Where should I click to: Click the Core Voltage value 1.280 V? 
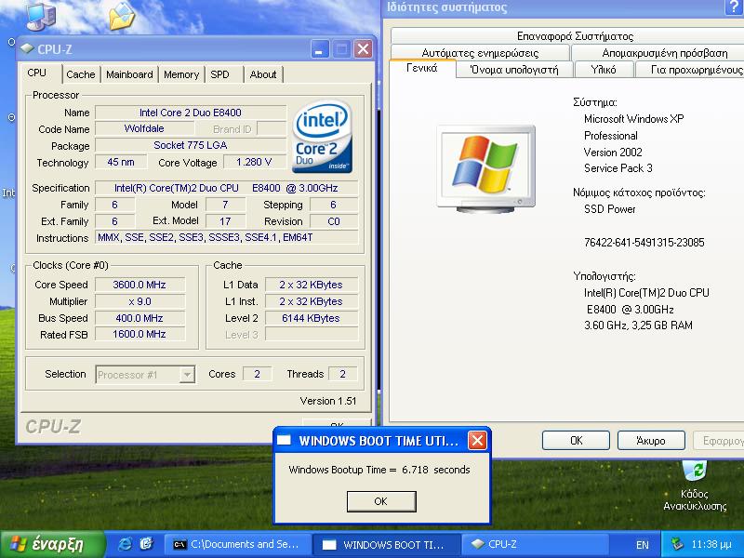(x=254, y=162)
